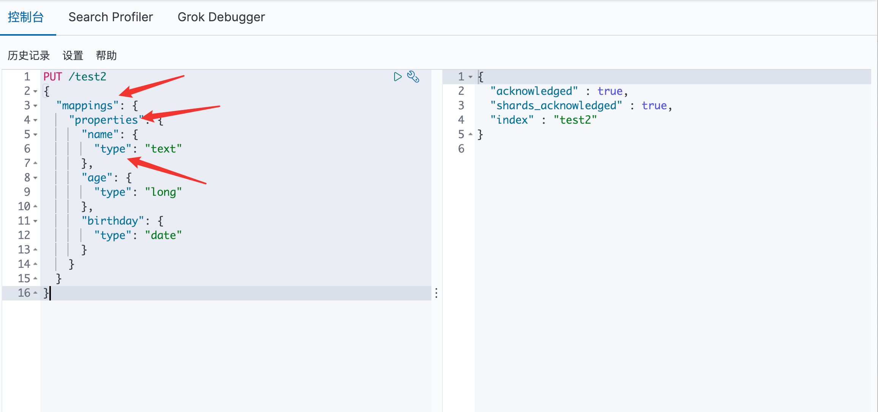Run the PUT /test2 request

(397, 77)
